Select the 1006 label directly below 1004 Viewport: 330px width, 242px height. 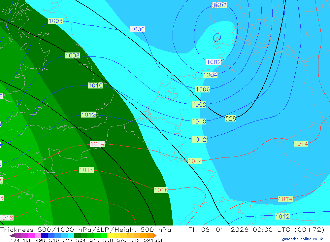tap(203, 89)
